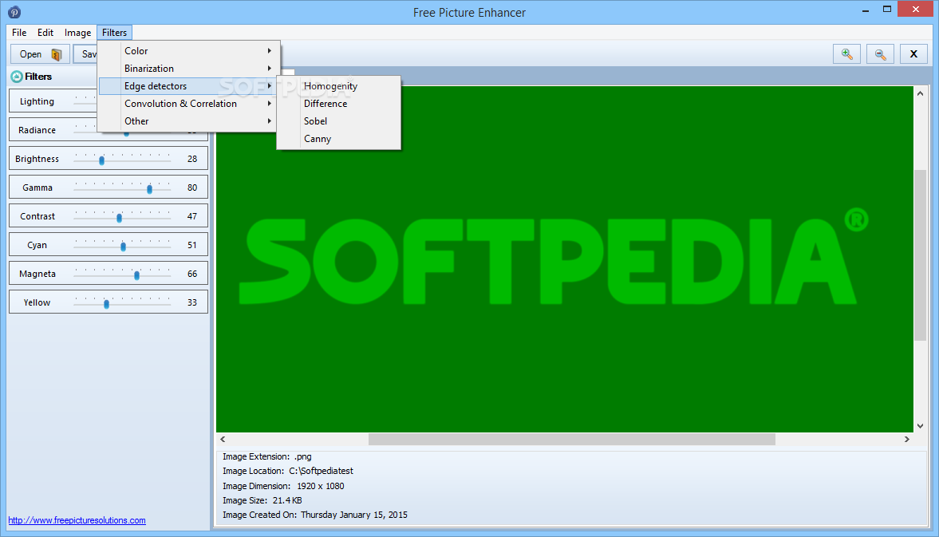This screenshot has width=939, height=537.
Task: Click the Color submenu arrow
Action: click(270, 51)
